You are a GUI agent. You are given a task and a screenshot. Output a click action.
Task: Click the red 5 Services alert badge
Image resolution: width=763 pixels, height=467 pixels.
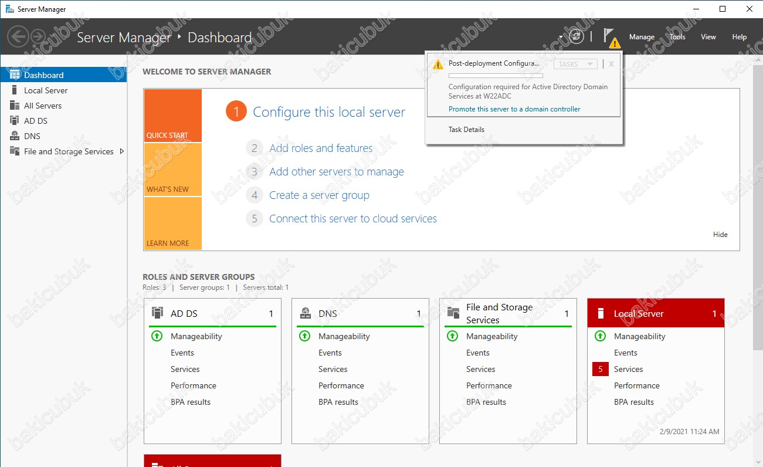click(601, 369)
